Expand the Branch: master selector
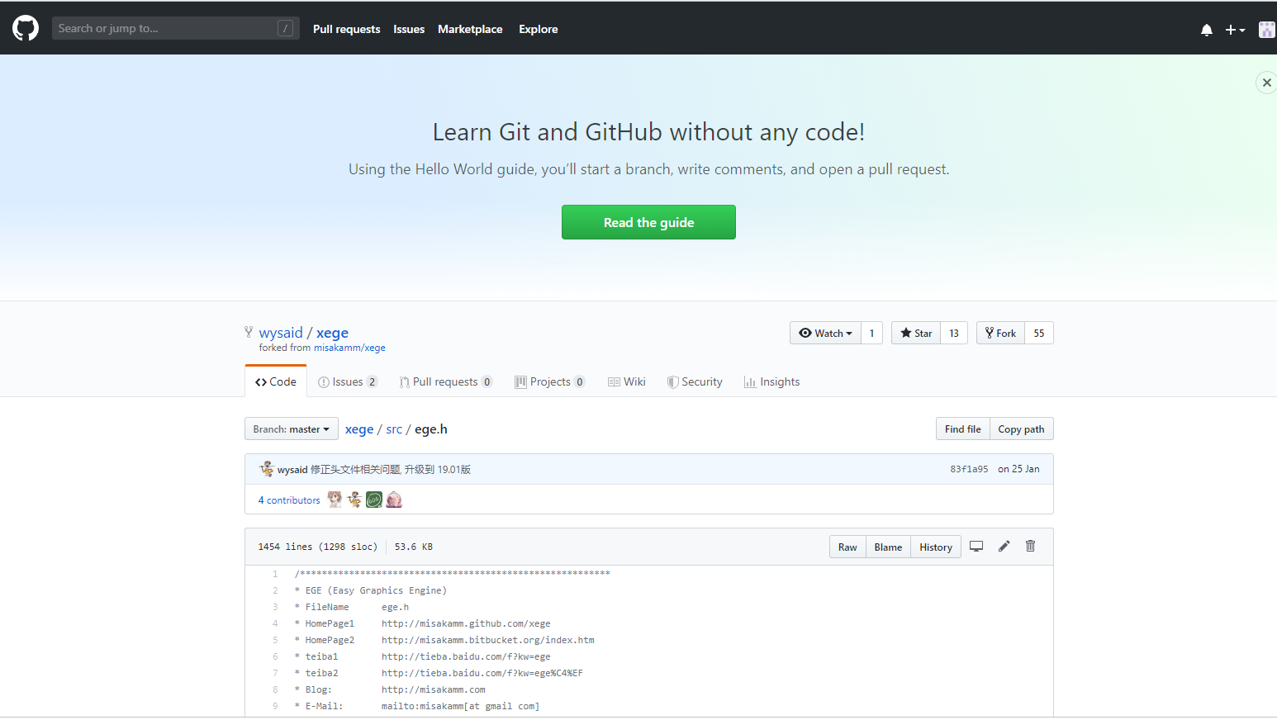The height and width of the screenshot is (720, 1277). click(292, 429)
